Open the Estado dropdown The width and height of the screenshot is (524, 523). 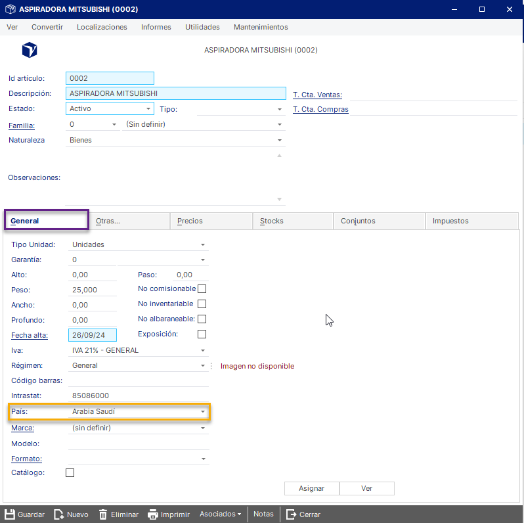tap(148, 108)
